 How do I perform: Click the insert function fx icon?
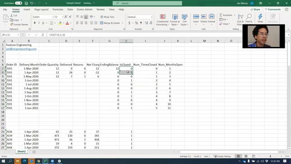43,35
